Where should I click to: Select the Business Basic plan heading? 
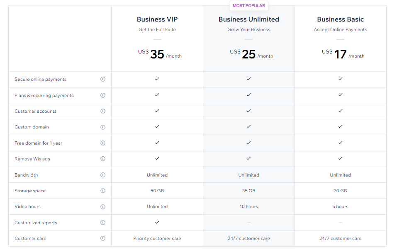340,19
